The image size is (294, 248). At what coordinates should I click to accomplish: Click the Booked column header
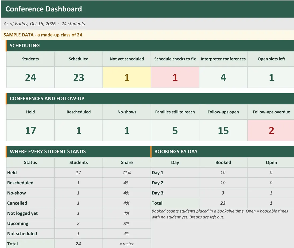(223, 162)
